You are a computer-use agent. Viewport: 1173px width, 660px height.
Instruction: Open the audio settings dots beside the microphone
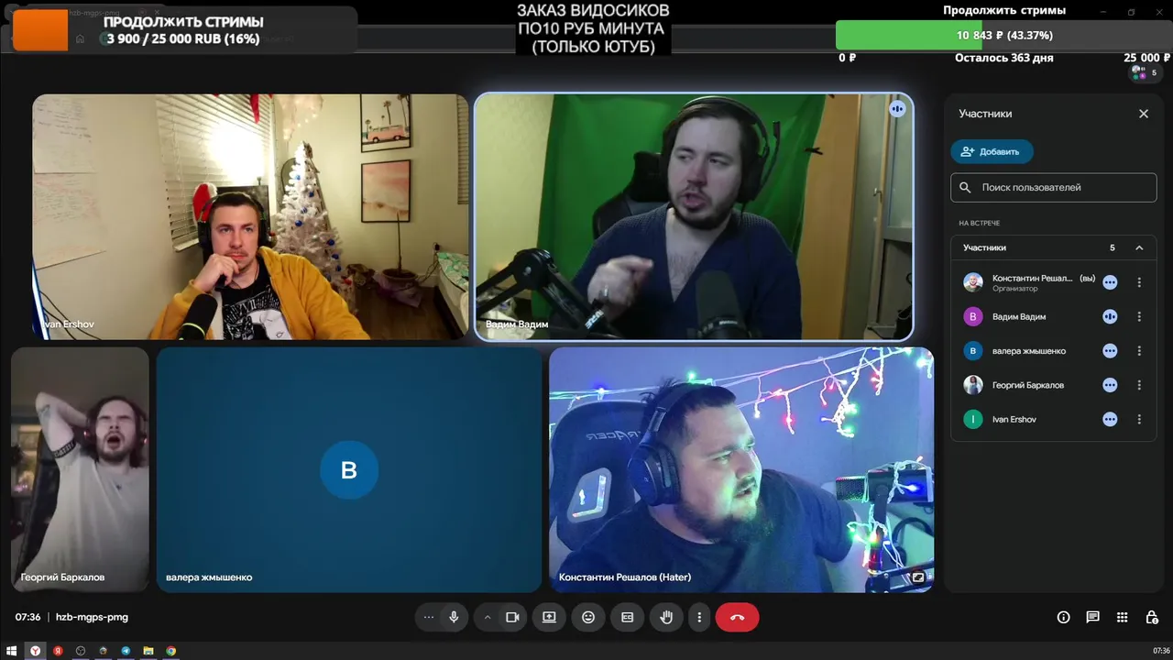click(428, 617)
